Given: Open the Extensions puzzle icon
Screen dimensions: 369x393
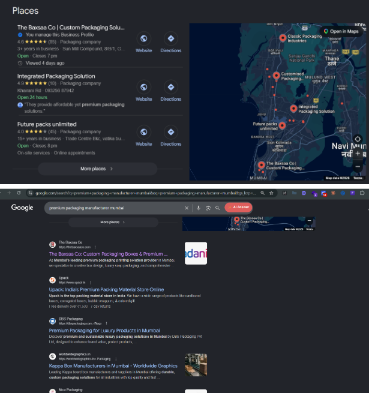Looking at the screenshot, I should click(362, 193).
